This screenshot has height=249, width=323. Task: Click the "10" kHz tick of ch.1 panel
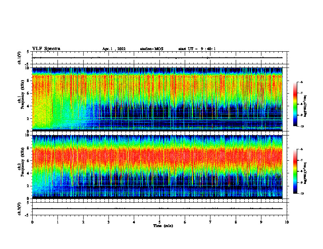click(x=27, y=68)
